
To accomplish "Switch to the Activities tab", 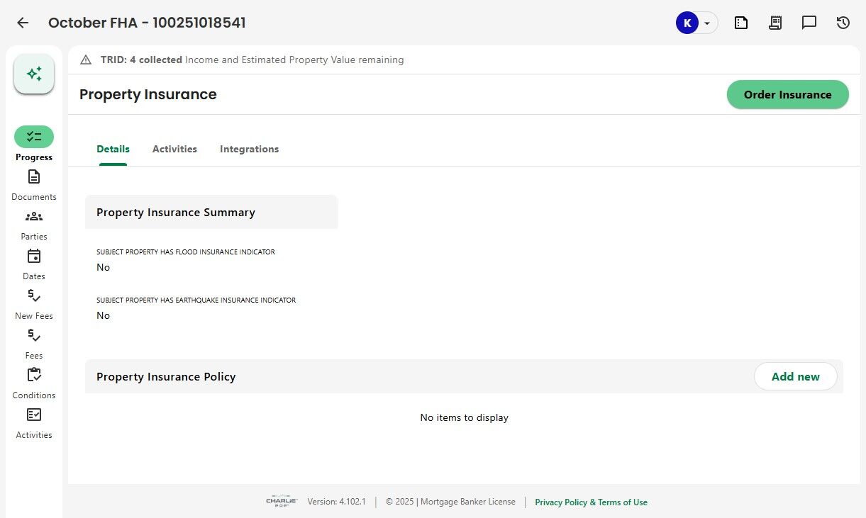I will pyautogui.click(x=174, y=149).
